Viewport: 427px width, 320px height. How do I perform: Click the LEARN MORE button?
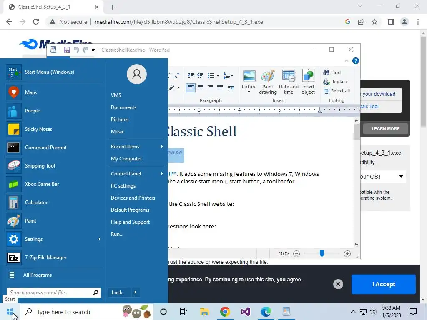385,128
